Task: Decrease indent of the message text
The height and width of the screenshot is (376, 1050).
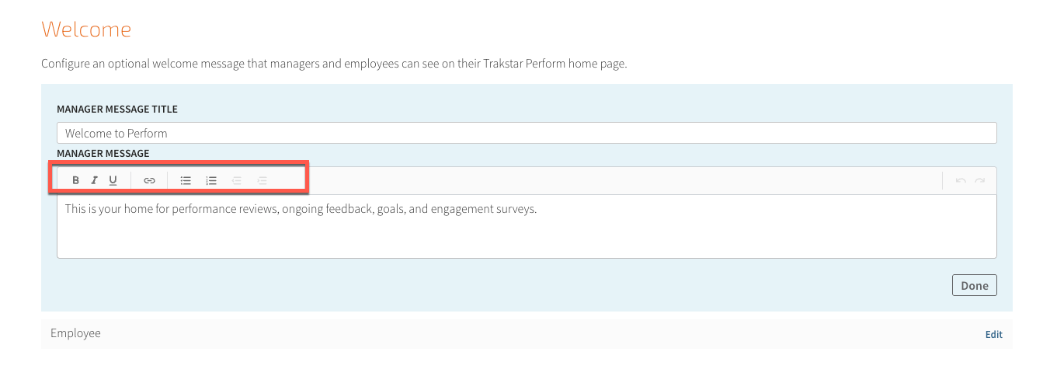Action: pos(237,180)
